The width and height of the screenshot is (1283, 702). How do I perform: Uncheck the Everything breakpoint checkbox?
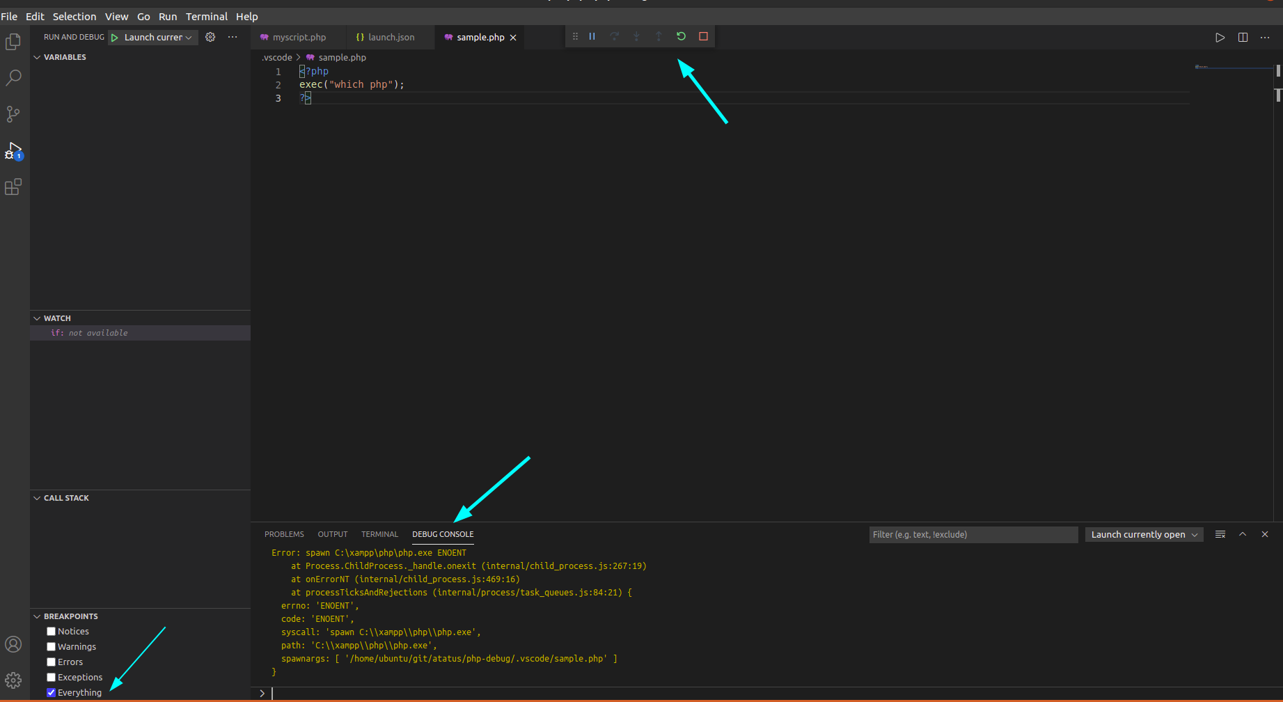pos(51,692)
